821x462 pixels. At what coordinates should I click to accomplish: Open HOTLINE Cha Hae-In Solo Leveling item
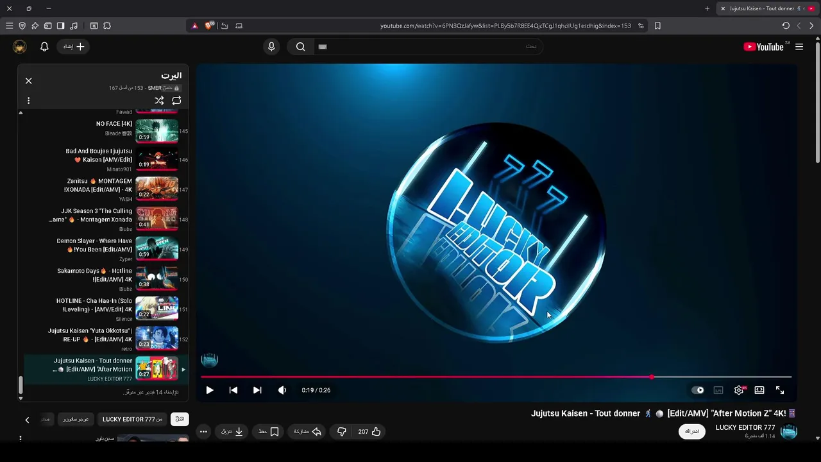(106, 310)
